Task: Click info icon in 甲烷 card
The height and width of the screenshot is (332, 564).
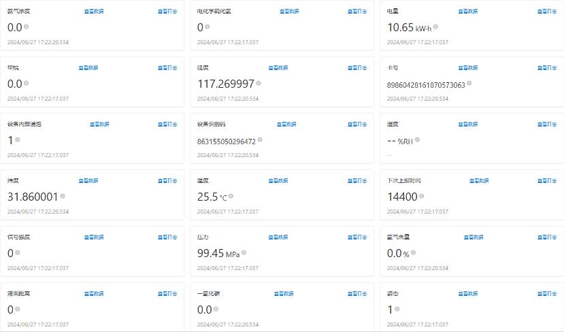Action: pyautogui.click(x=26, y=83)
